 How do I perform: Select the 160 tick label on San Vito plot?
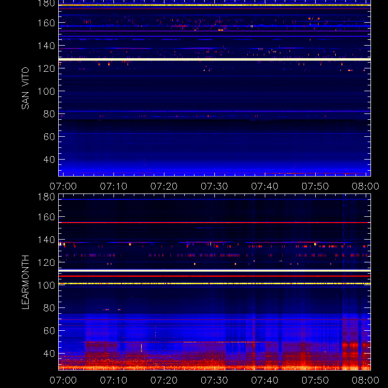[x=46, y=23]
